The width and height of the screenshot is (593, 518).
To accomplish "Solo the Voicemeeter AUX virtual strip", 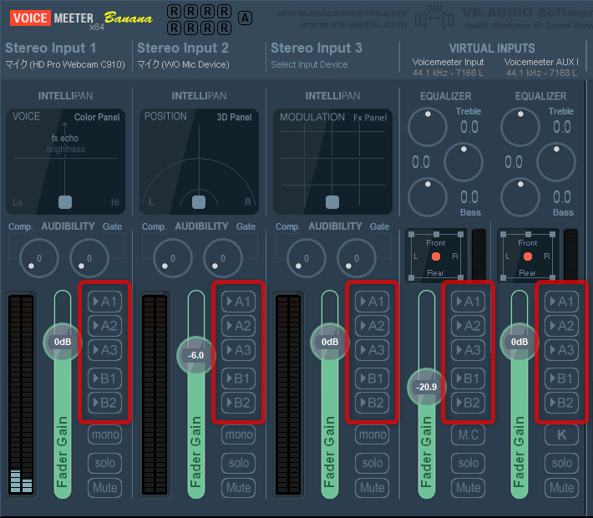I will pyautogui.click(x=561, y=463).
